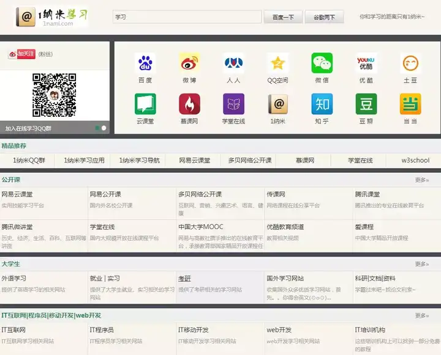This screenshot has width=441, height=355.
Task: Click the 精品推荐 section heading
Action: [13, 146]
